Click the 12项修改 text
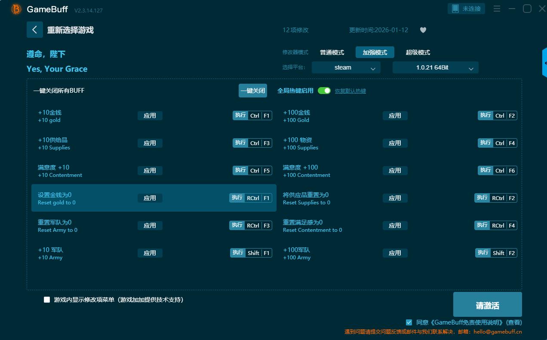 tap(295, 30)
